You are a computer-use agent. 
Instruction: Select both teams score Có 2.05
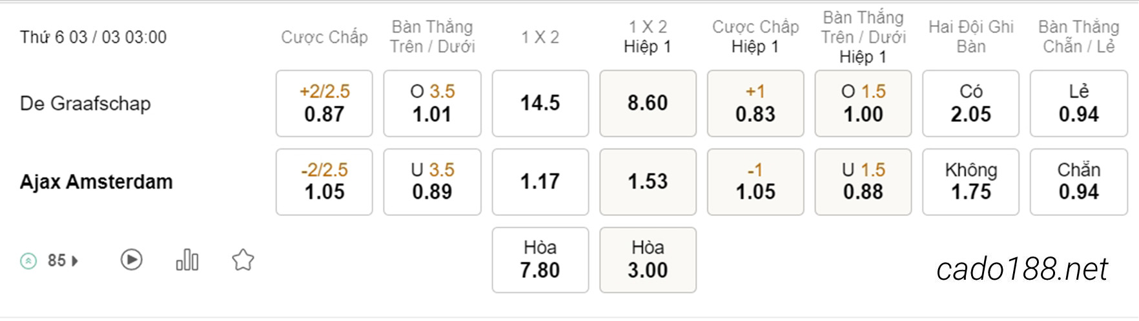coord(970,103)
